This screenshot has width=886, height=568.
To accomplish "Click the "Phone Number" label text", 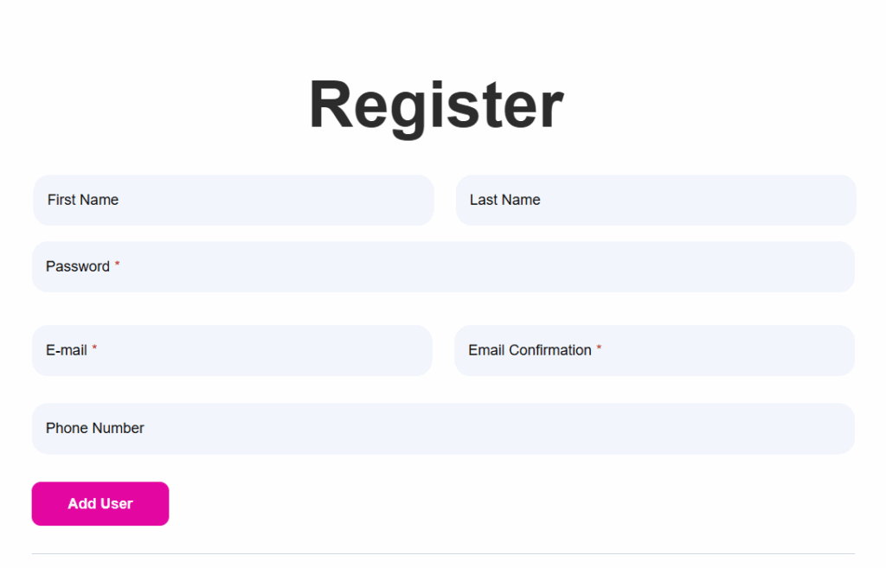I will coord(95,428).
